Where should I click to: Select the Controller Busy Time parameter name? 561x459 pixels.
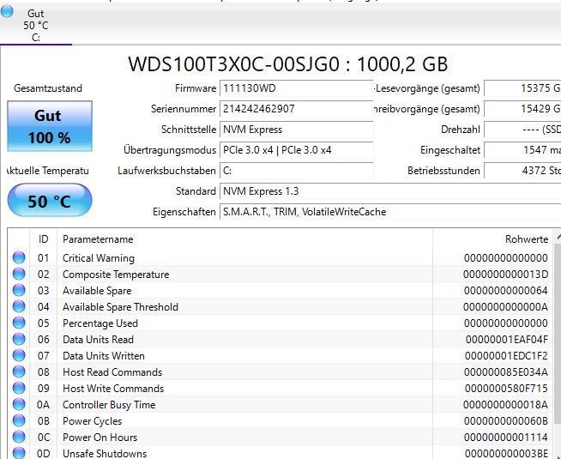(109, 405)
